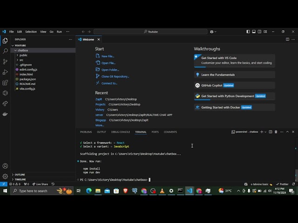Open the Accounts icon in activity bar
The height and width of the screenshot is (223, 298).
(x=5, y=166)
